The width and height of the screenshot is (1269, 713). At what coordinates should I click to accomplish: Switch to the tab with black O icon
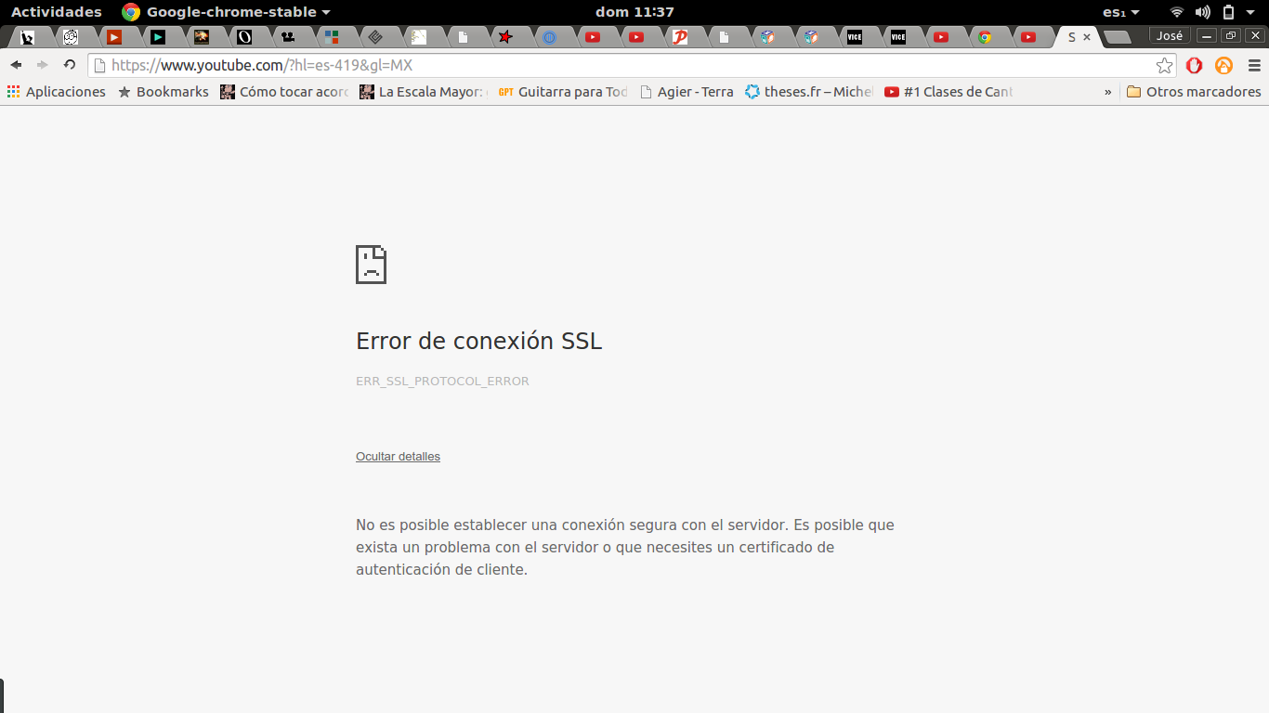point(245,37)
